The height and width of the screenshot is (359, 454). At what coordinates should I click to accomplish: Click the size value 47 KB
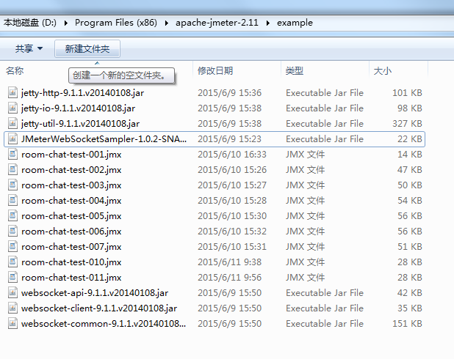pos(410,170)
